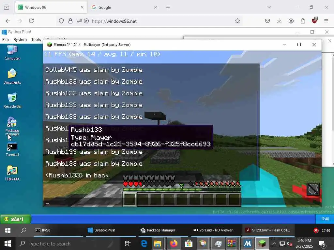Image resolution: width=334 pixels, height=250 pixels.
Task: Go forward in the browser
Action: 19,21
